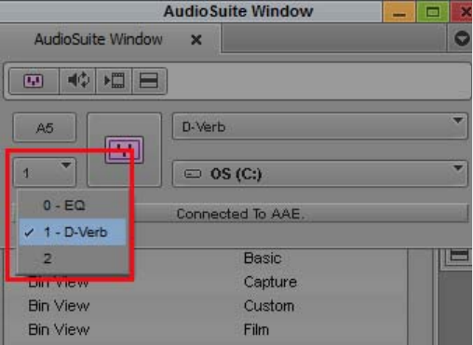Click the A5 track selector button
The width and height of the screenshot is (473, 345).
coord(45,127)
